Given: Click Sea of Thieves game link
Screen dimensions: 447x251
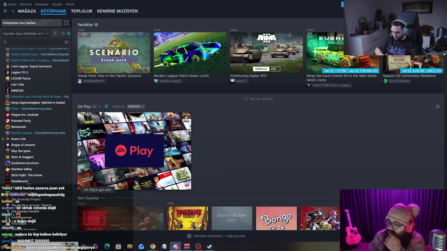Looking at the screenshot, I should 396,81.
